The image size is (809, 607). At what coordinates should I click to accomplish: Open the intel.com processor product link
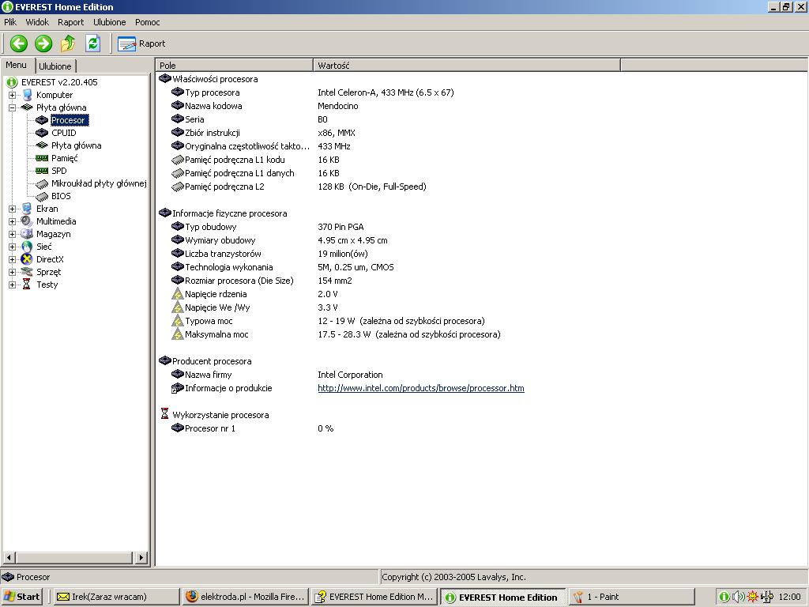(421, 388)
